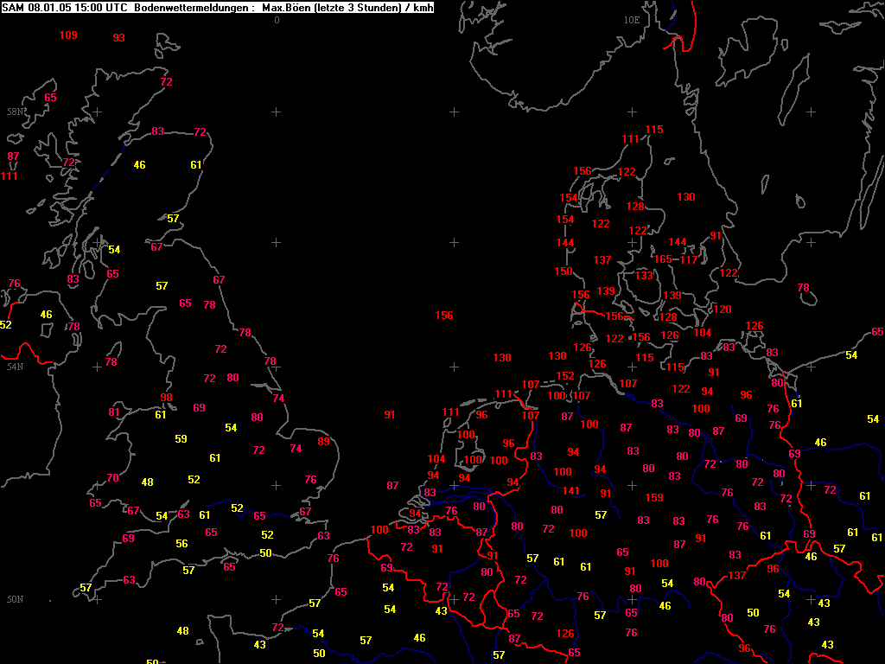Select the isolated 156 North Sea reading
Viewport: 885px width, 664px height.
pyautogui.click(x=444, y=316)
